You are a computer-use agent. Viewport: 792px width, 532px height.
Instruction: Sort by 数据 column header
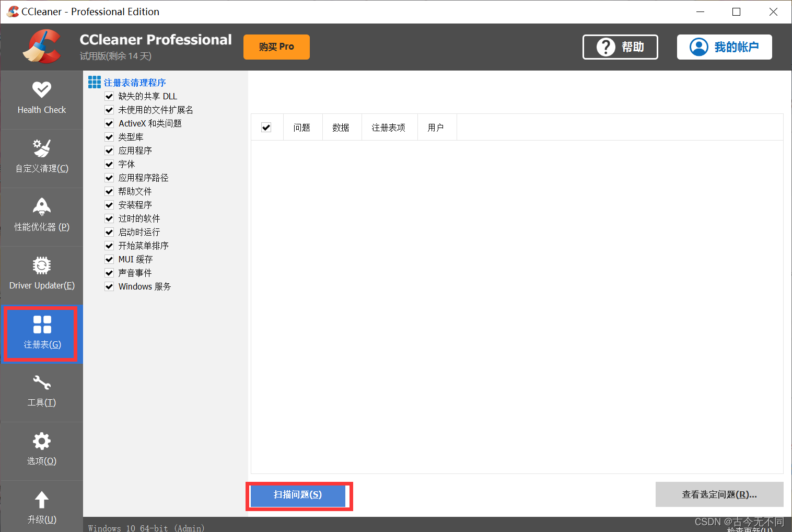(341, 128)
